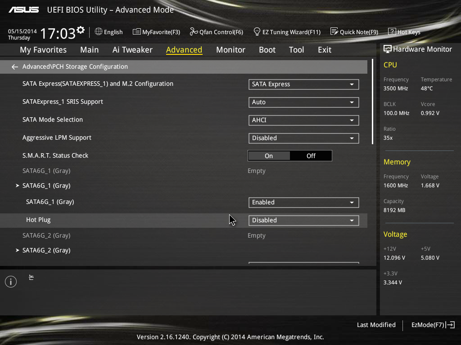Switch to Ai Tweaker tab
Image resolution: width=461 pixels, height=345 pixels.
(132, 50)
